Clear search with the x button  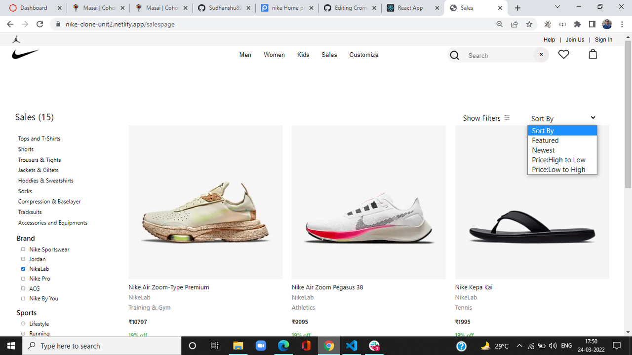click(x=541, y=55)
